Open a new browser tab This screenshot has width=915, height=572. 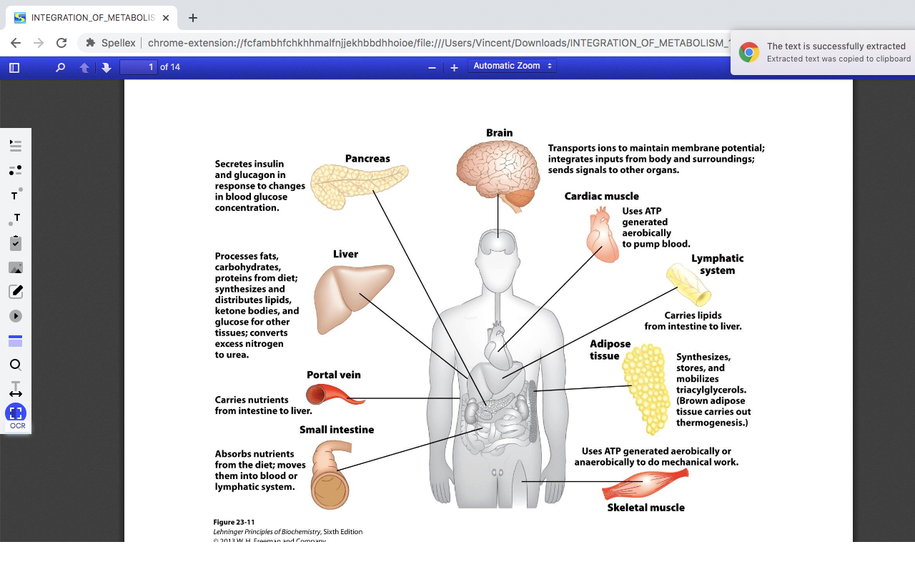[x=193, y=18]
